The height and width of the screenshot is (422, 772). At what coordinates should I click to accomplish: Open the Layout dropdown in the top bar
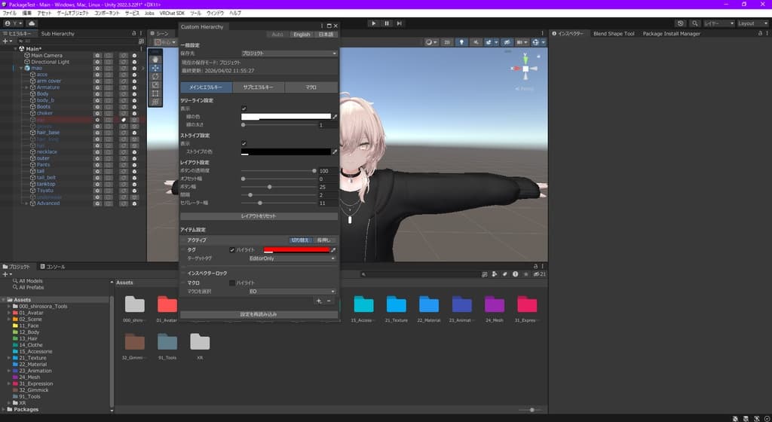point(752,23)
